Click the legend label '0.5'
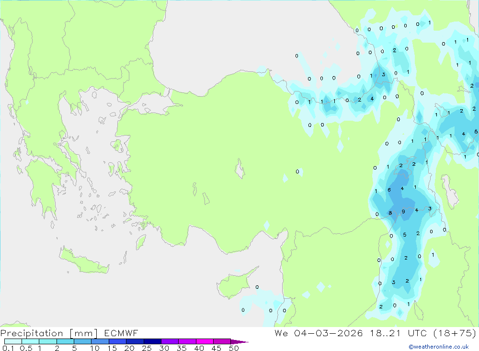 click(x=26, y=348)
